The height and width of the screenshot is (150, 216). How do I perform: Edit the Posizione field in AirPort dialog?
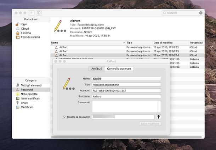(x=126, y=97)
